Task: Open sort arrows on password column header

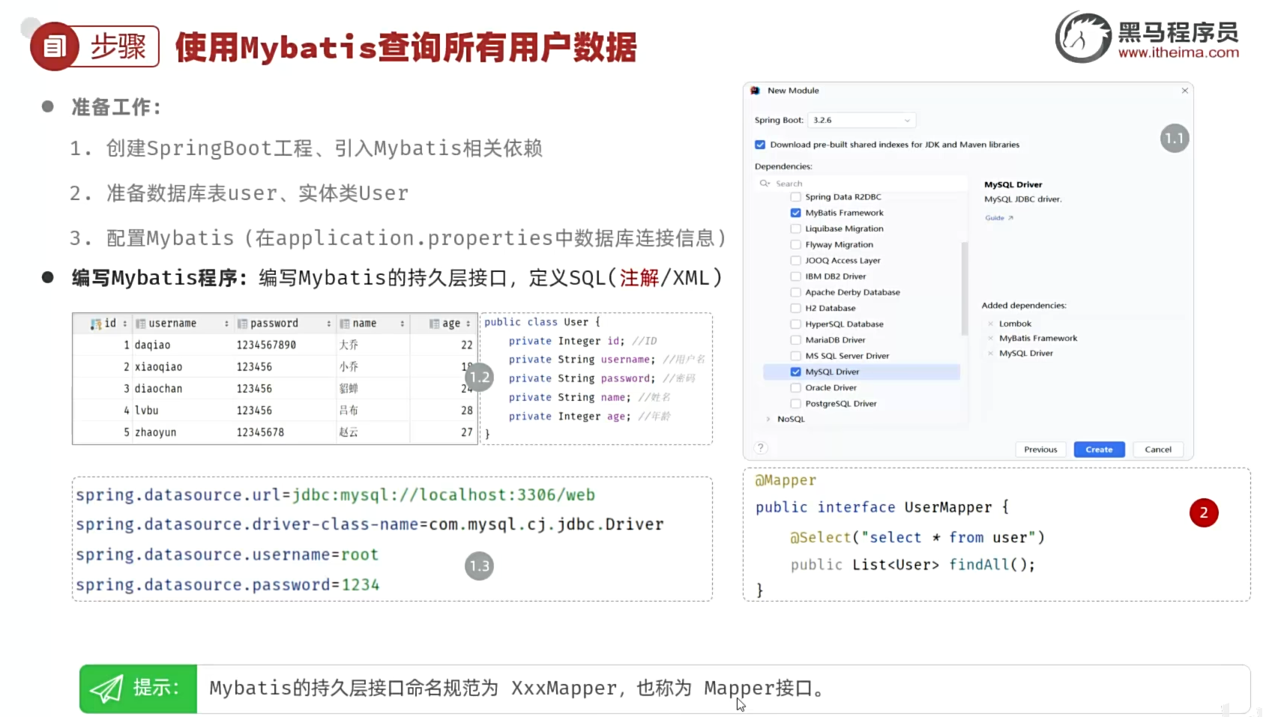Action: pyautogui.click(x=328, y=324)
